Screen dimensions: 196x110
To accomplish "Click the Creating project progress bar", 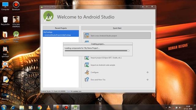I will (x=97, y=51).
